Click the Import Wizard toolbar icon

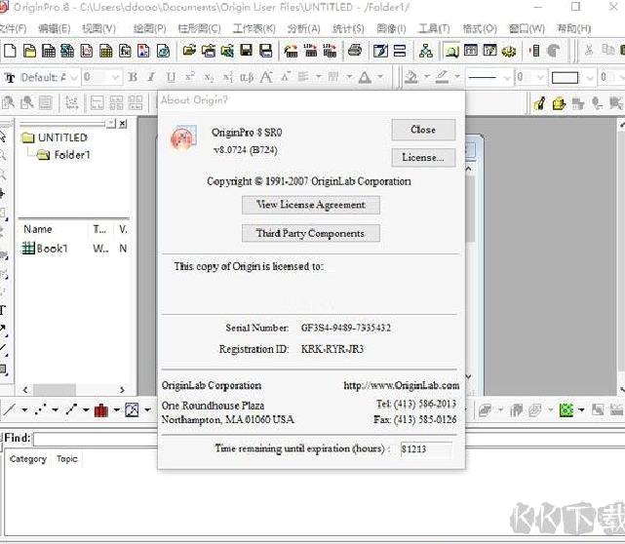[291, 51]
